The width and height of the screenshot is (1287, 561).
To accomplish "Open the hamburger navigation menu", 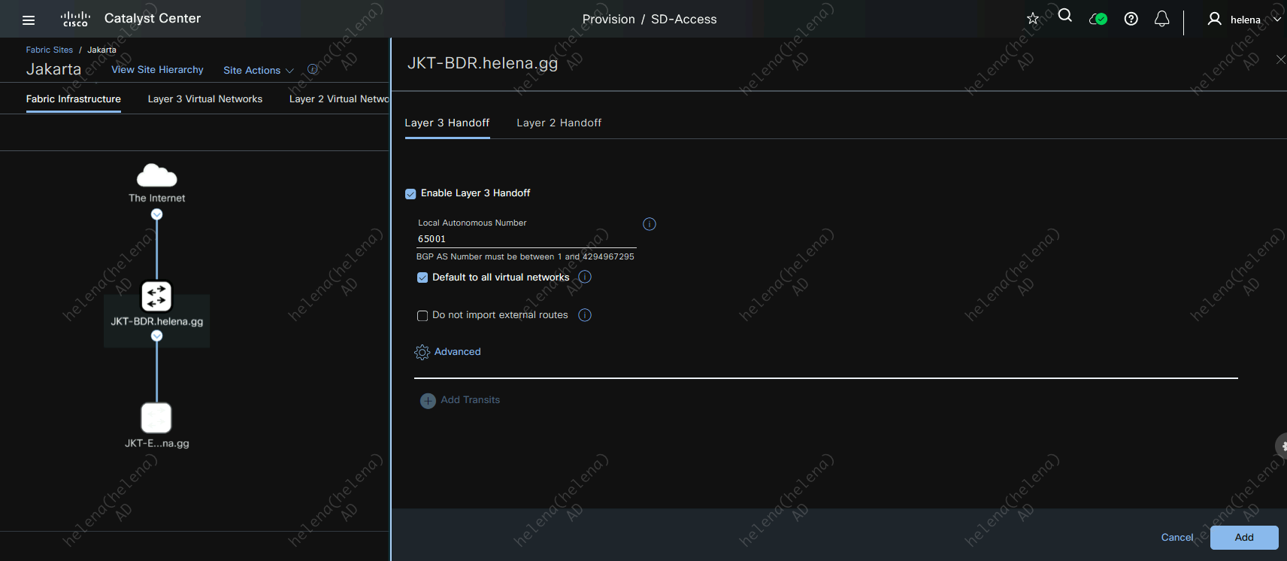I will tap(29, 20).
